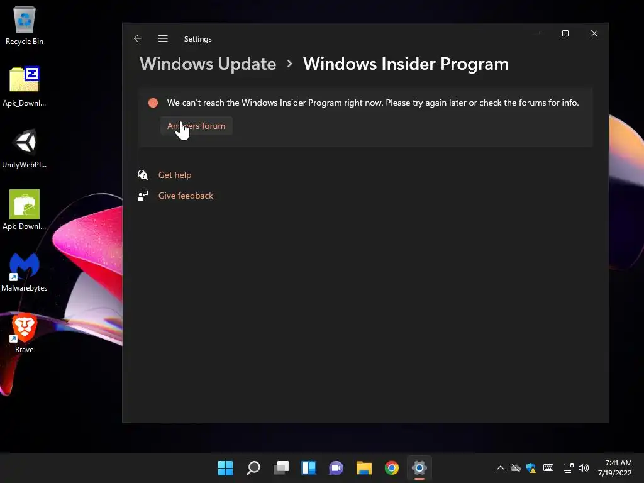Open the Windows Security tray icon
This screenshot has width=644, height=483.
click(531, 468)
